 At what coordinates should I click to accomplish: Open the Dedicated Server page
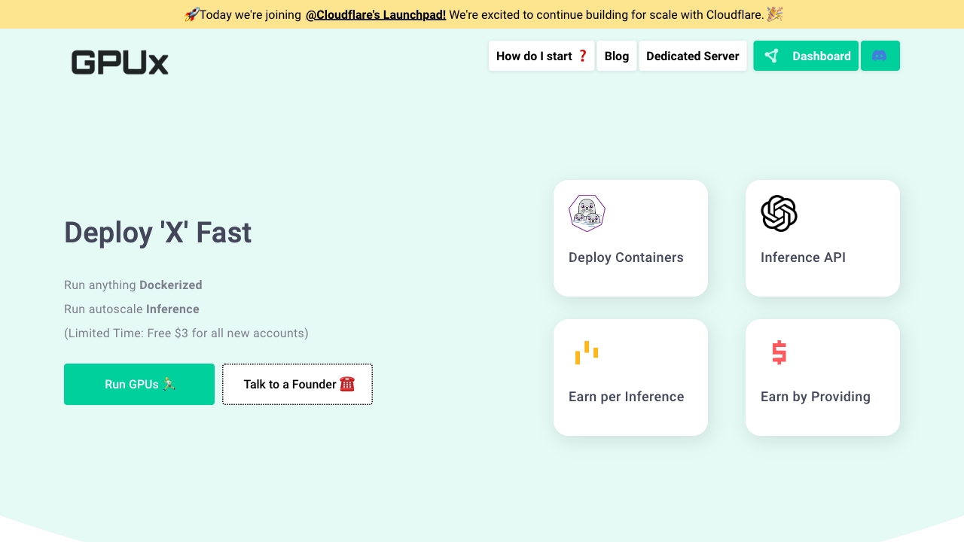pyautogui.click(x=692, y=56)
